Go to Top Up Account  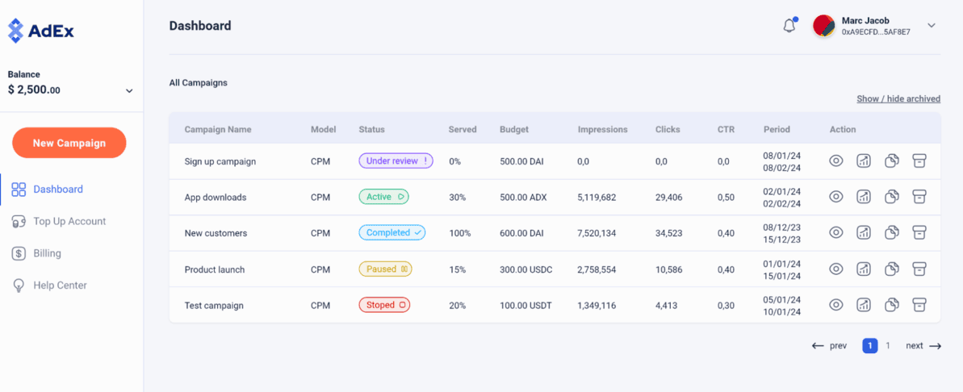[x=69, y=221]
